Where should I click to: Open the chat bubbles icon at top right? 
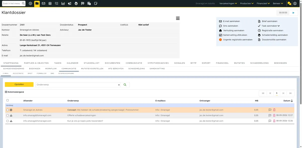[289, 4]
